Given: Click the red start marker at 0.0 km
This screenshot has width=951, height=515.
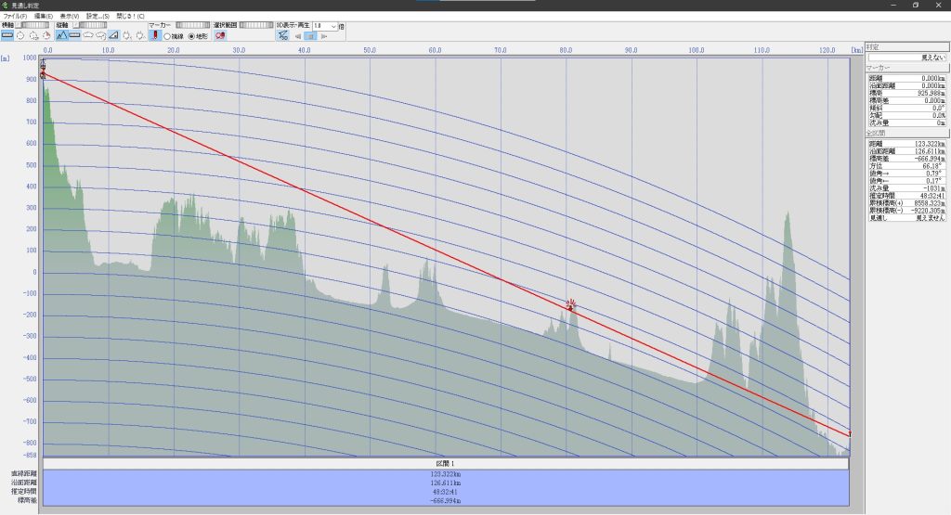Looking at the screenshot, I should click(43, 74).
